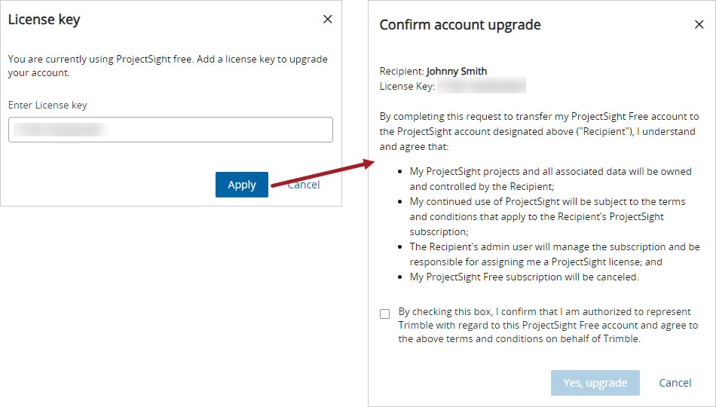Close the Confirm account upgrade dialog
The height and width of the screenshot is (407, 716).
point(699,24)
